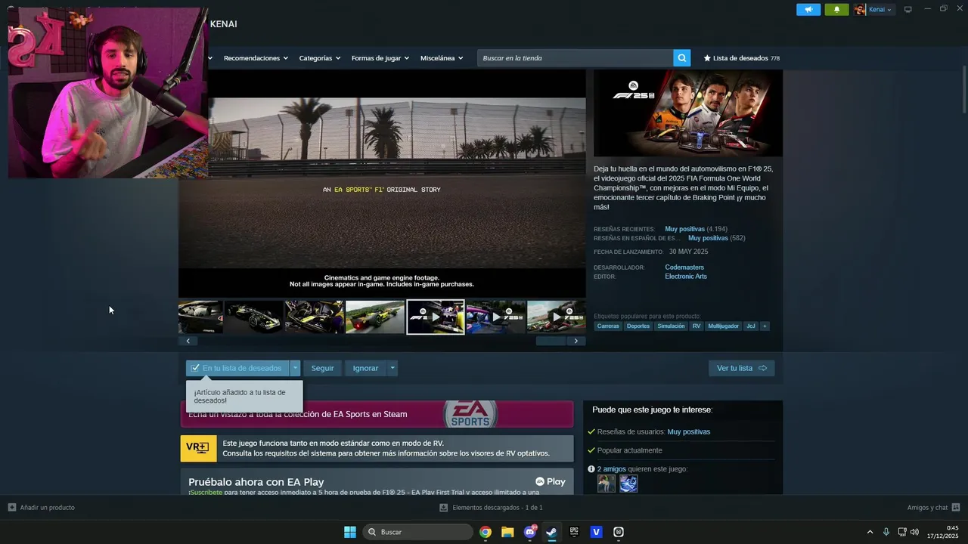The height and width of the screenshot is (544, 968).
Task: Open the Categorías menu
Action: [x=319, y=58]
